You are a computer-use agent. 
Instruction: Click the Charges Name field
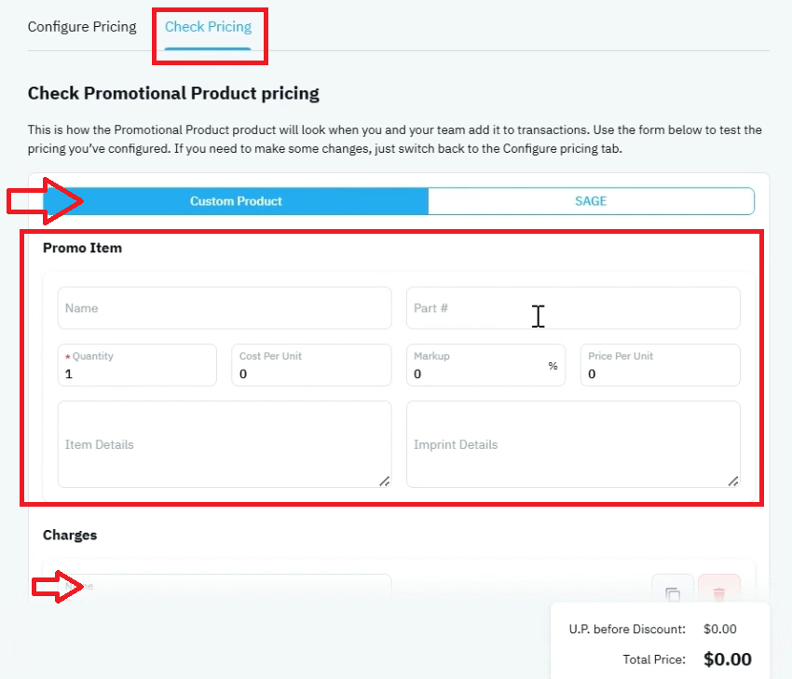point(225,588)
